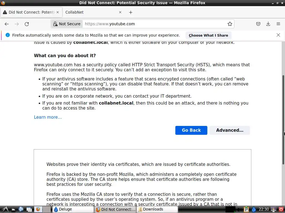Open the Firefox hamburger menu
Viewport: 285px width, 213px height.
click(x=278, y=24)
